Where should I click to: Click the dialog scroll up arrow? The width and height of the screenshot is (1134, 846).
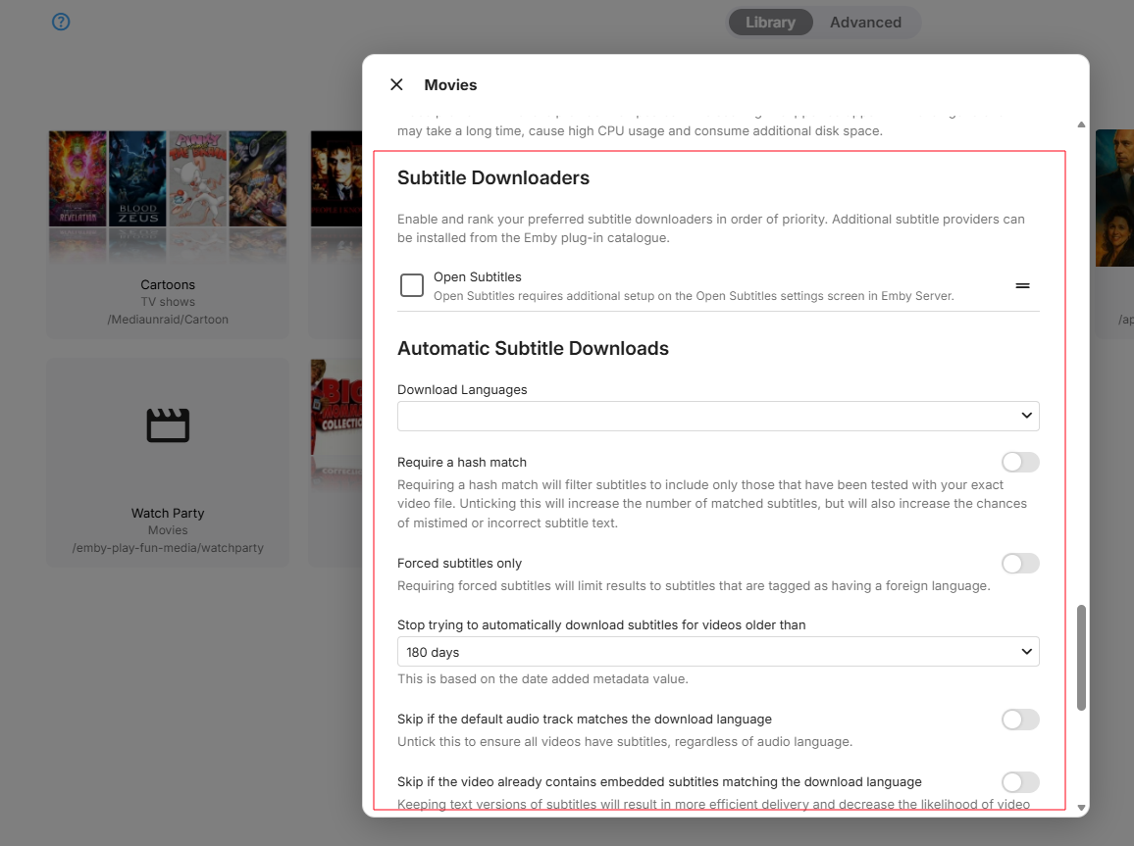point(1081,124)
